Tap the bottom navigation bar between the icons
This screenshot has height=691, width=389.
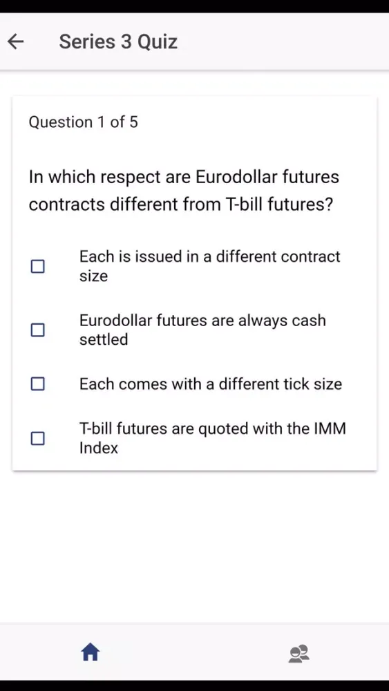194,652
